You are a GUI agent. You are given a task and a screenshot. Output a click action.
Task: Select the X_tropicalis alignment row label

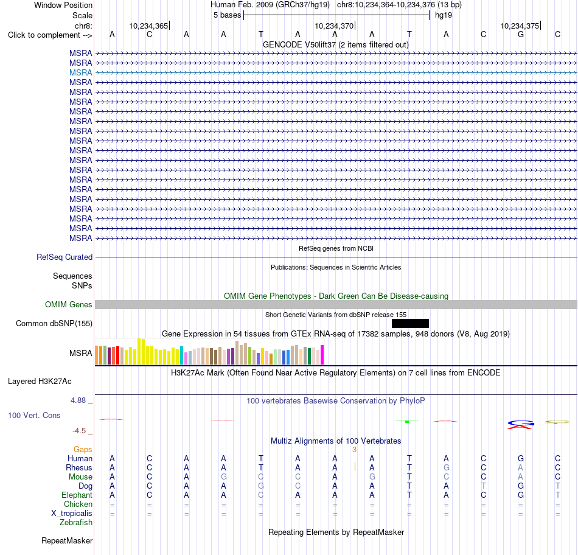[x=72, y=514]
